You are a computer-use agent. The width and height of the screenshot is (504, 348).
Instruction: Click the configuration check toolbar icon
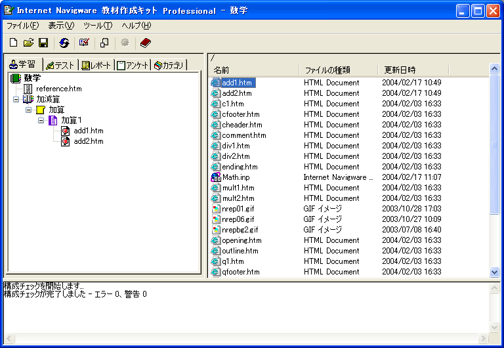84,43
